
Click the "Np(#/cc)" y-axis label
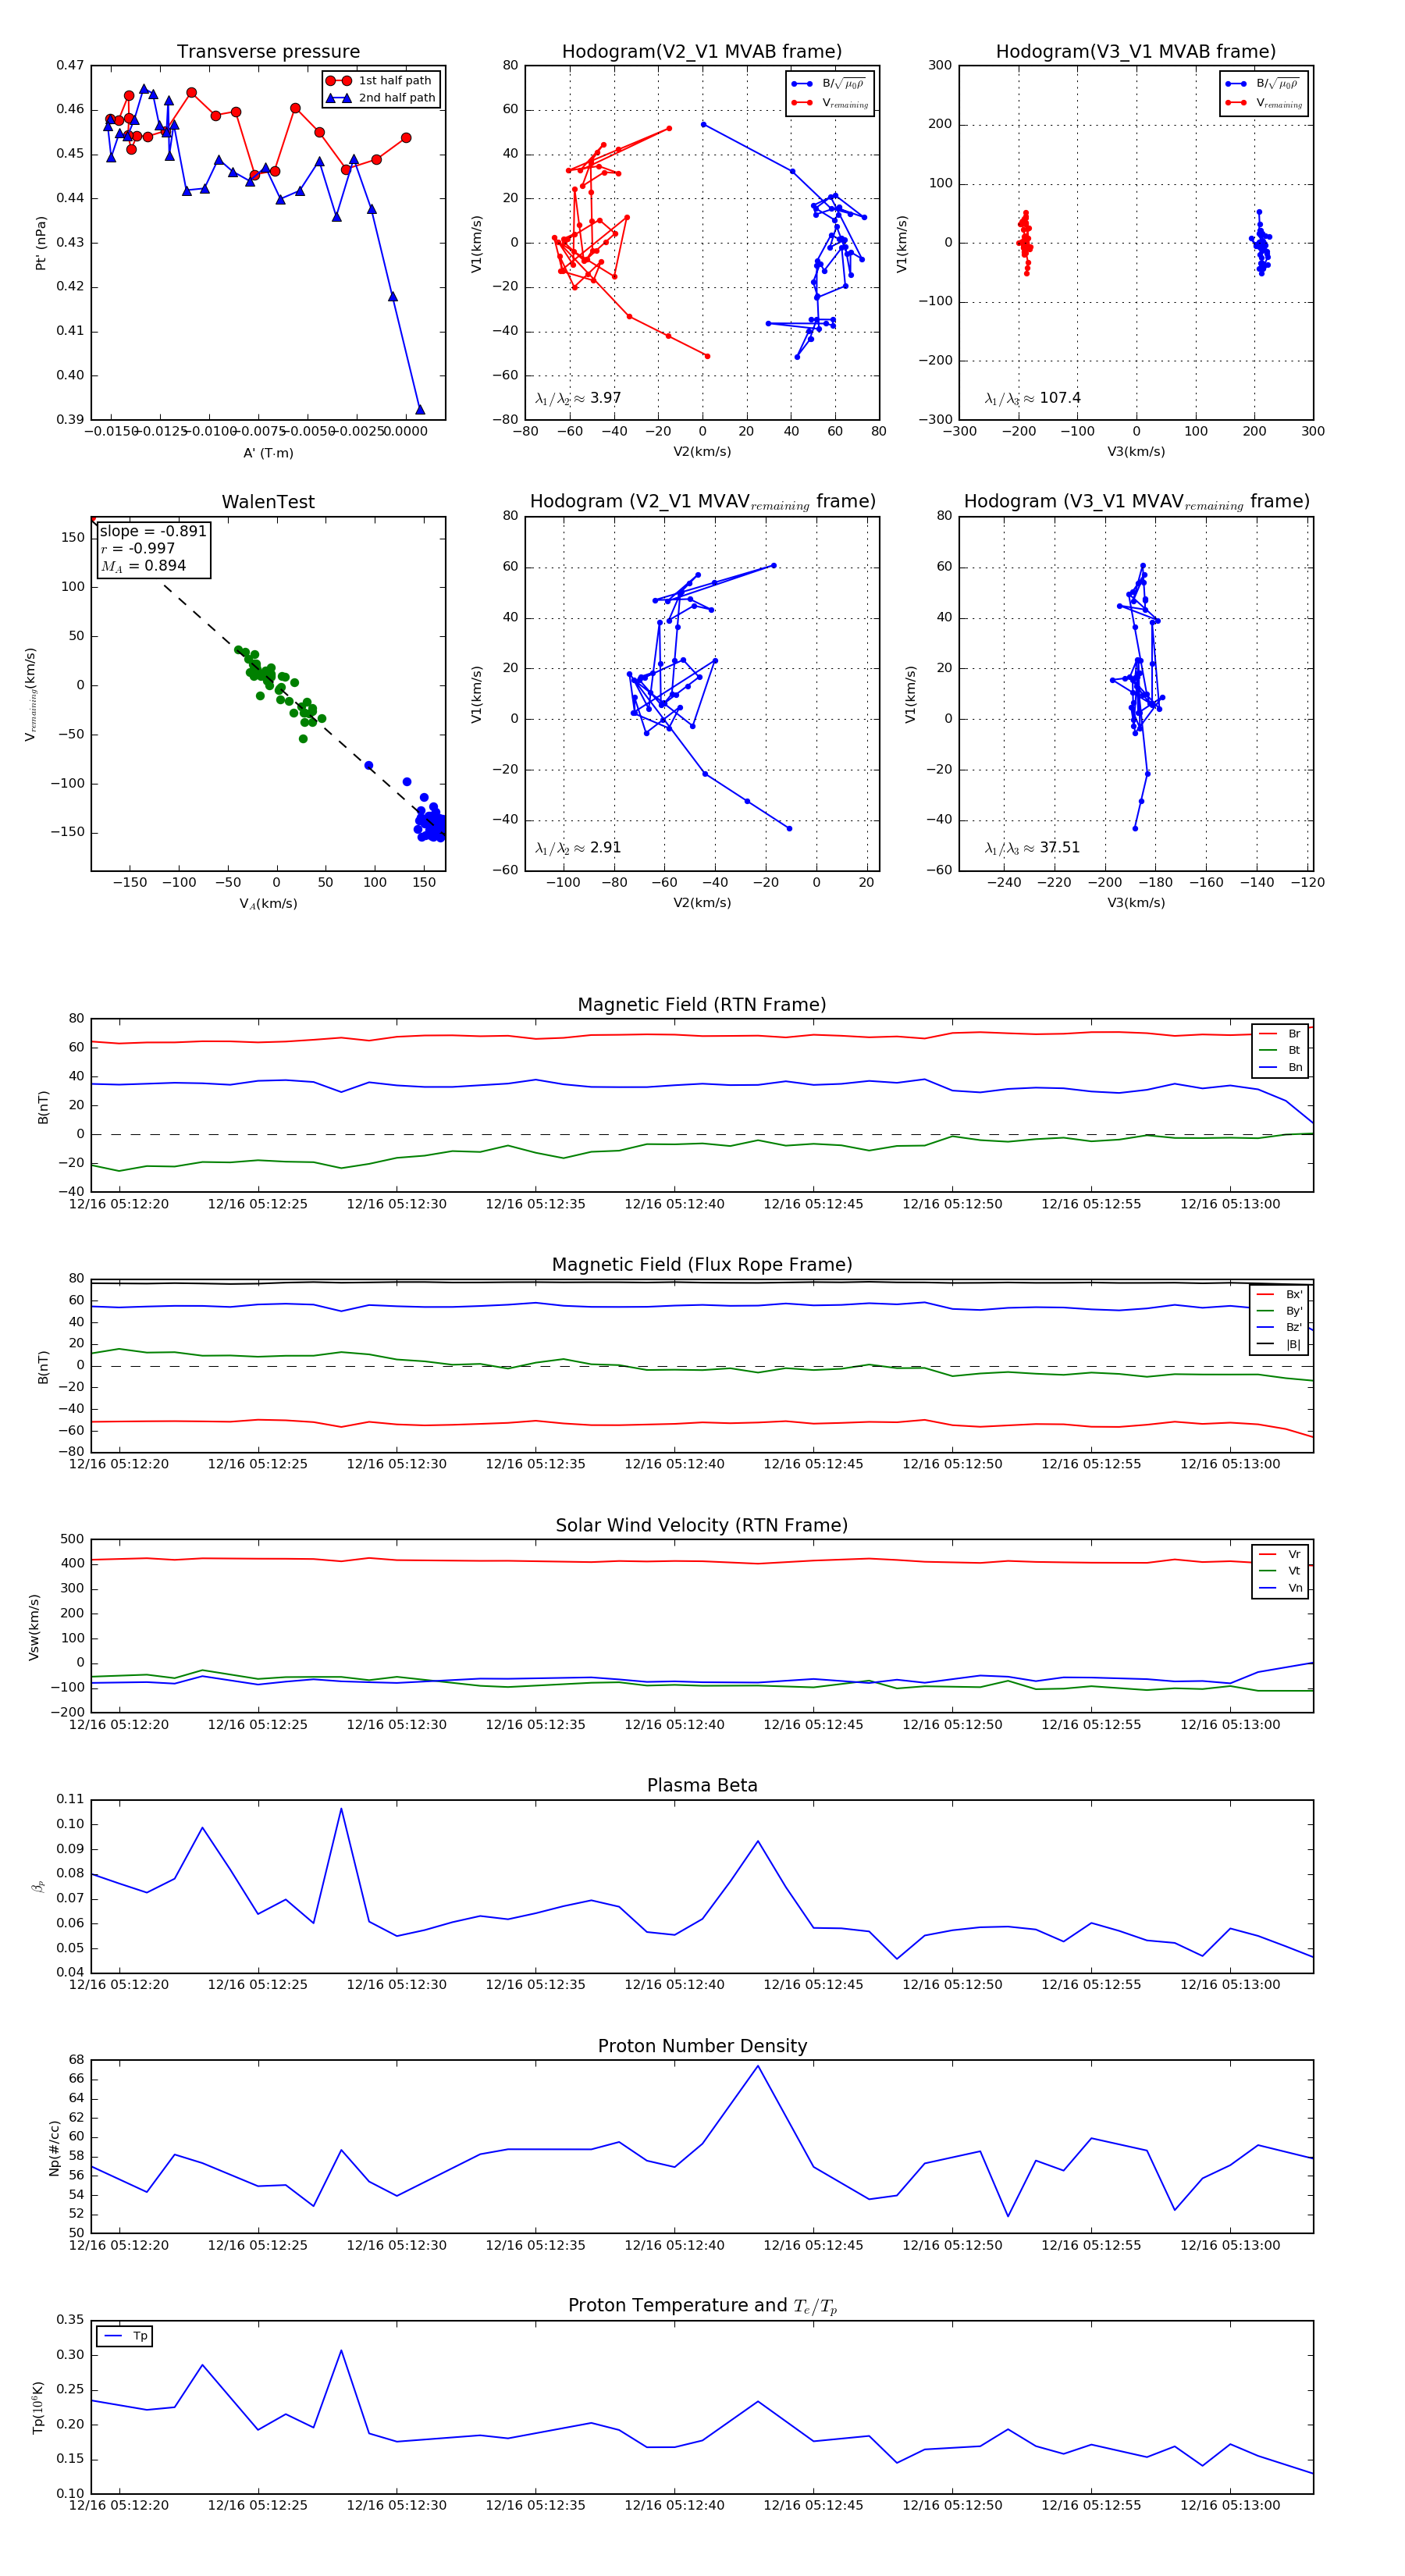pyautogui.click(x=54, y=2148)
